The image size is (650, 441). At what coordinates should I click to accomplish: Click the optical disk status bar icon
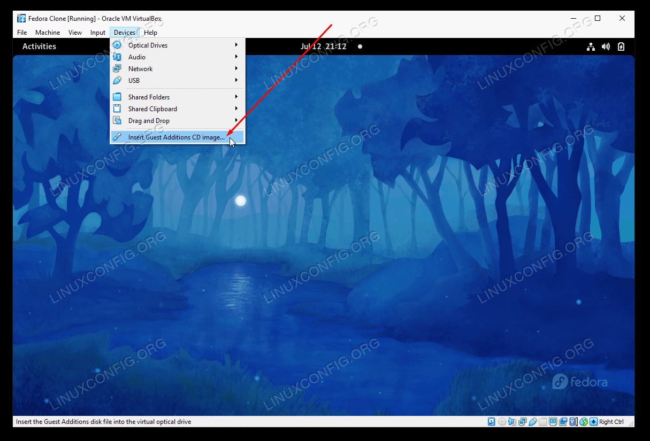(502, 422)
